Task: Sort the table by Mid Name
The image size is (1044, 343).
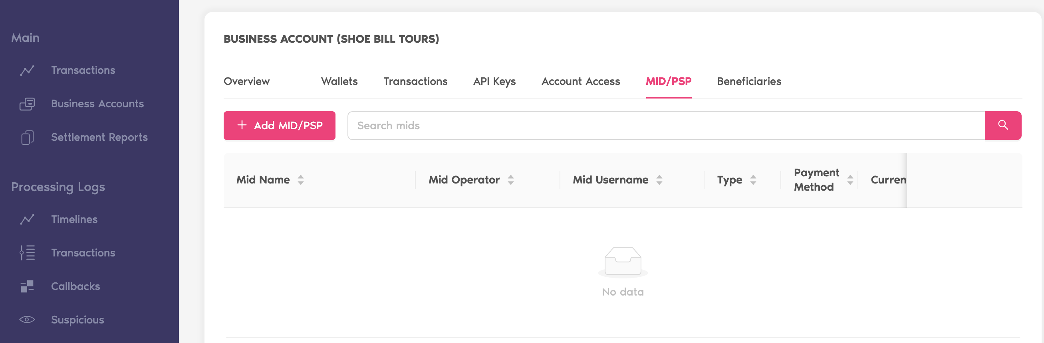Action: (x=300, y=180)
